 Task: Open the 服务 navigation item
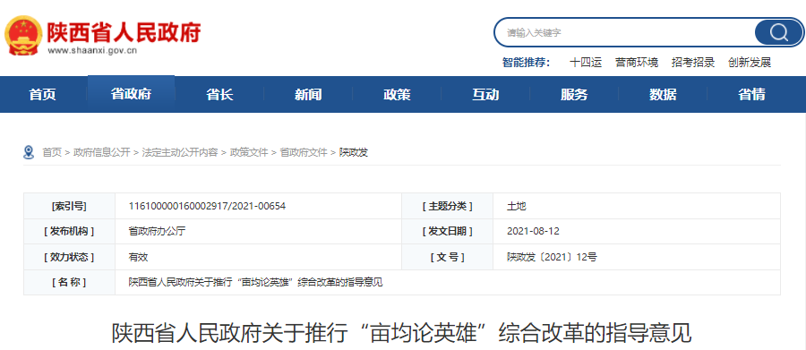point(574,95)
